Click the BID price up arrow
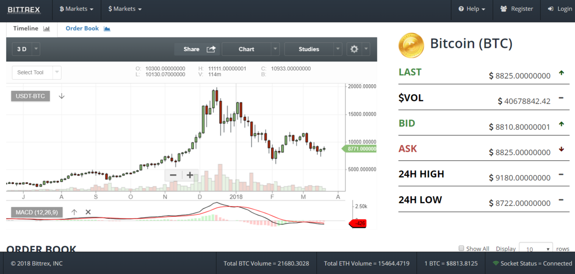This screenshot has width=575, height=274. point(561,124)
